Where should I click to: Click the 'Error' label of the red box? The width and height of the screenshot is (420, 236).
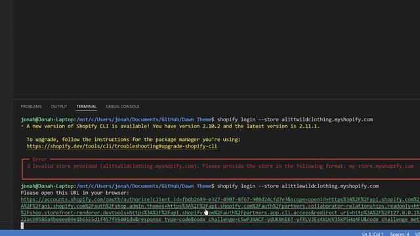[39, 159]
